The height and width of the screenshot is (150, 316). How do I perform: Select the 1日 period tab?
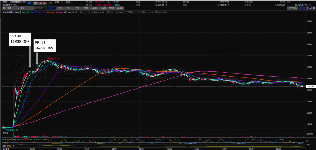pos(52,8)
